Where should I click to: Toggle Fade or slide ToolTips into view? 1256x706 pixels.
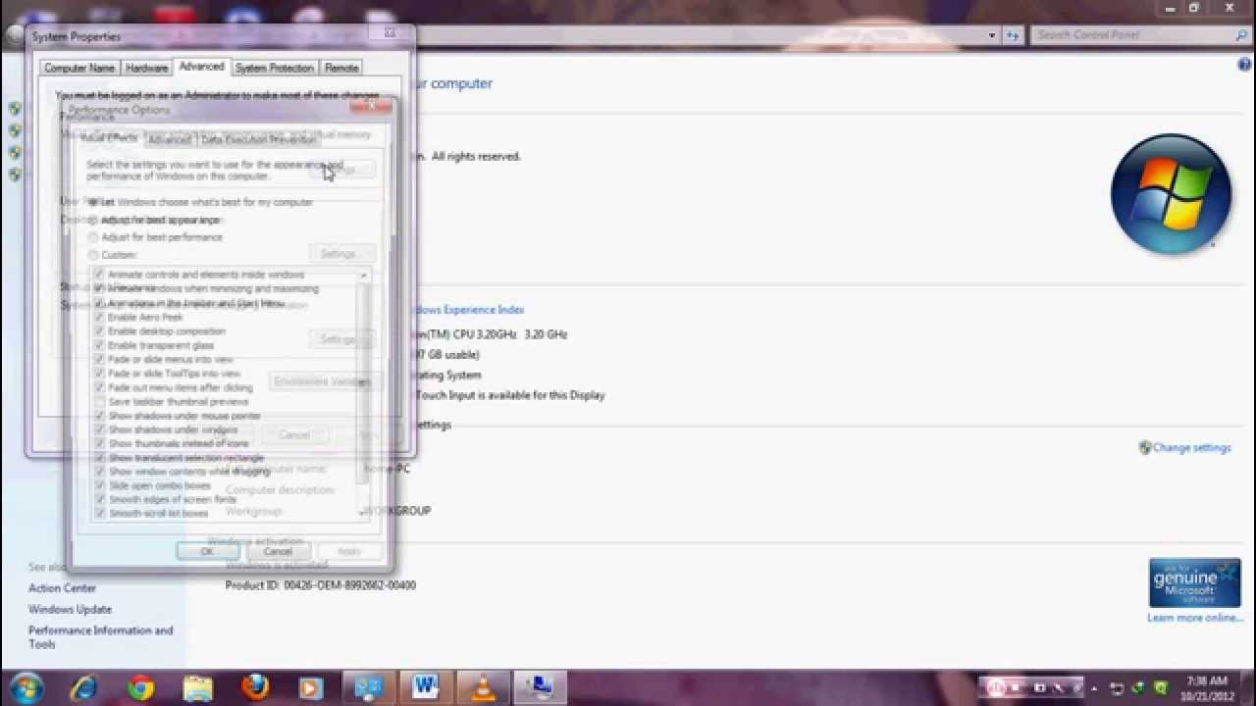[x=99, y=374]
